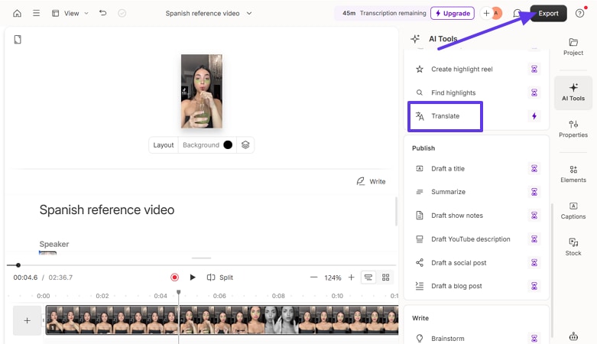Undo the last action
The height and width of the screenshot is (344, 597).
(x=102, y=13)
